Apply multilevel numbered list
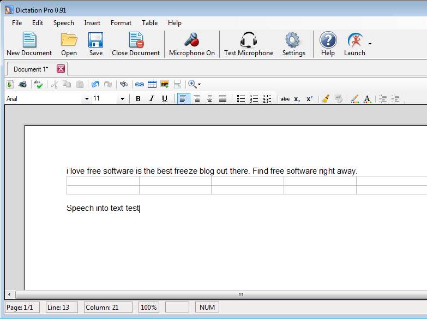Viewport: 427px width, 319px height. click(x=267, y=99)
